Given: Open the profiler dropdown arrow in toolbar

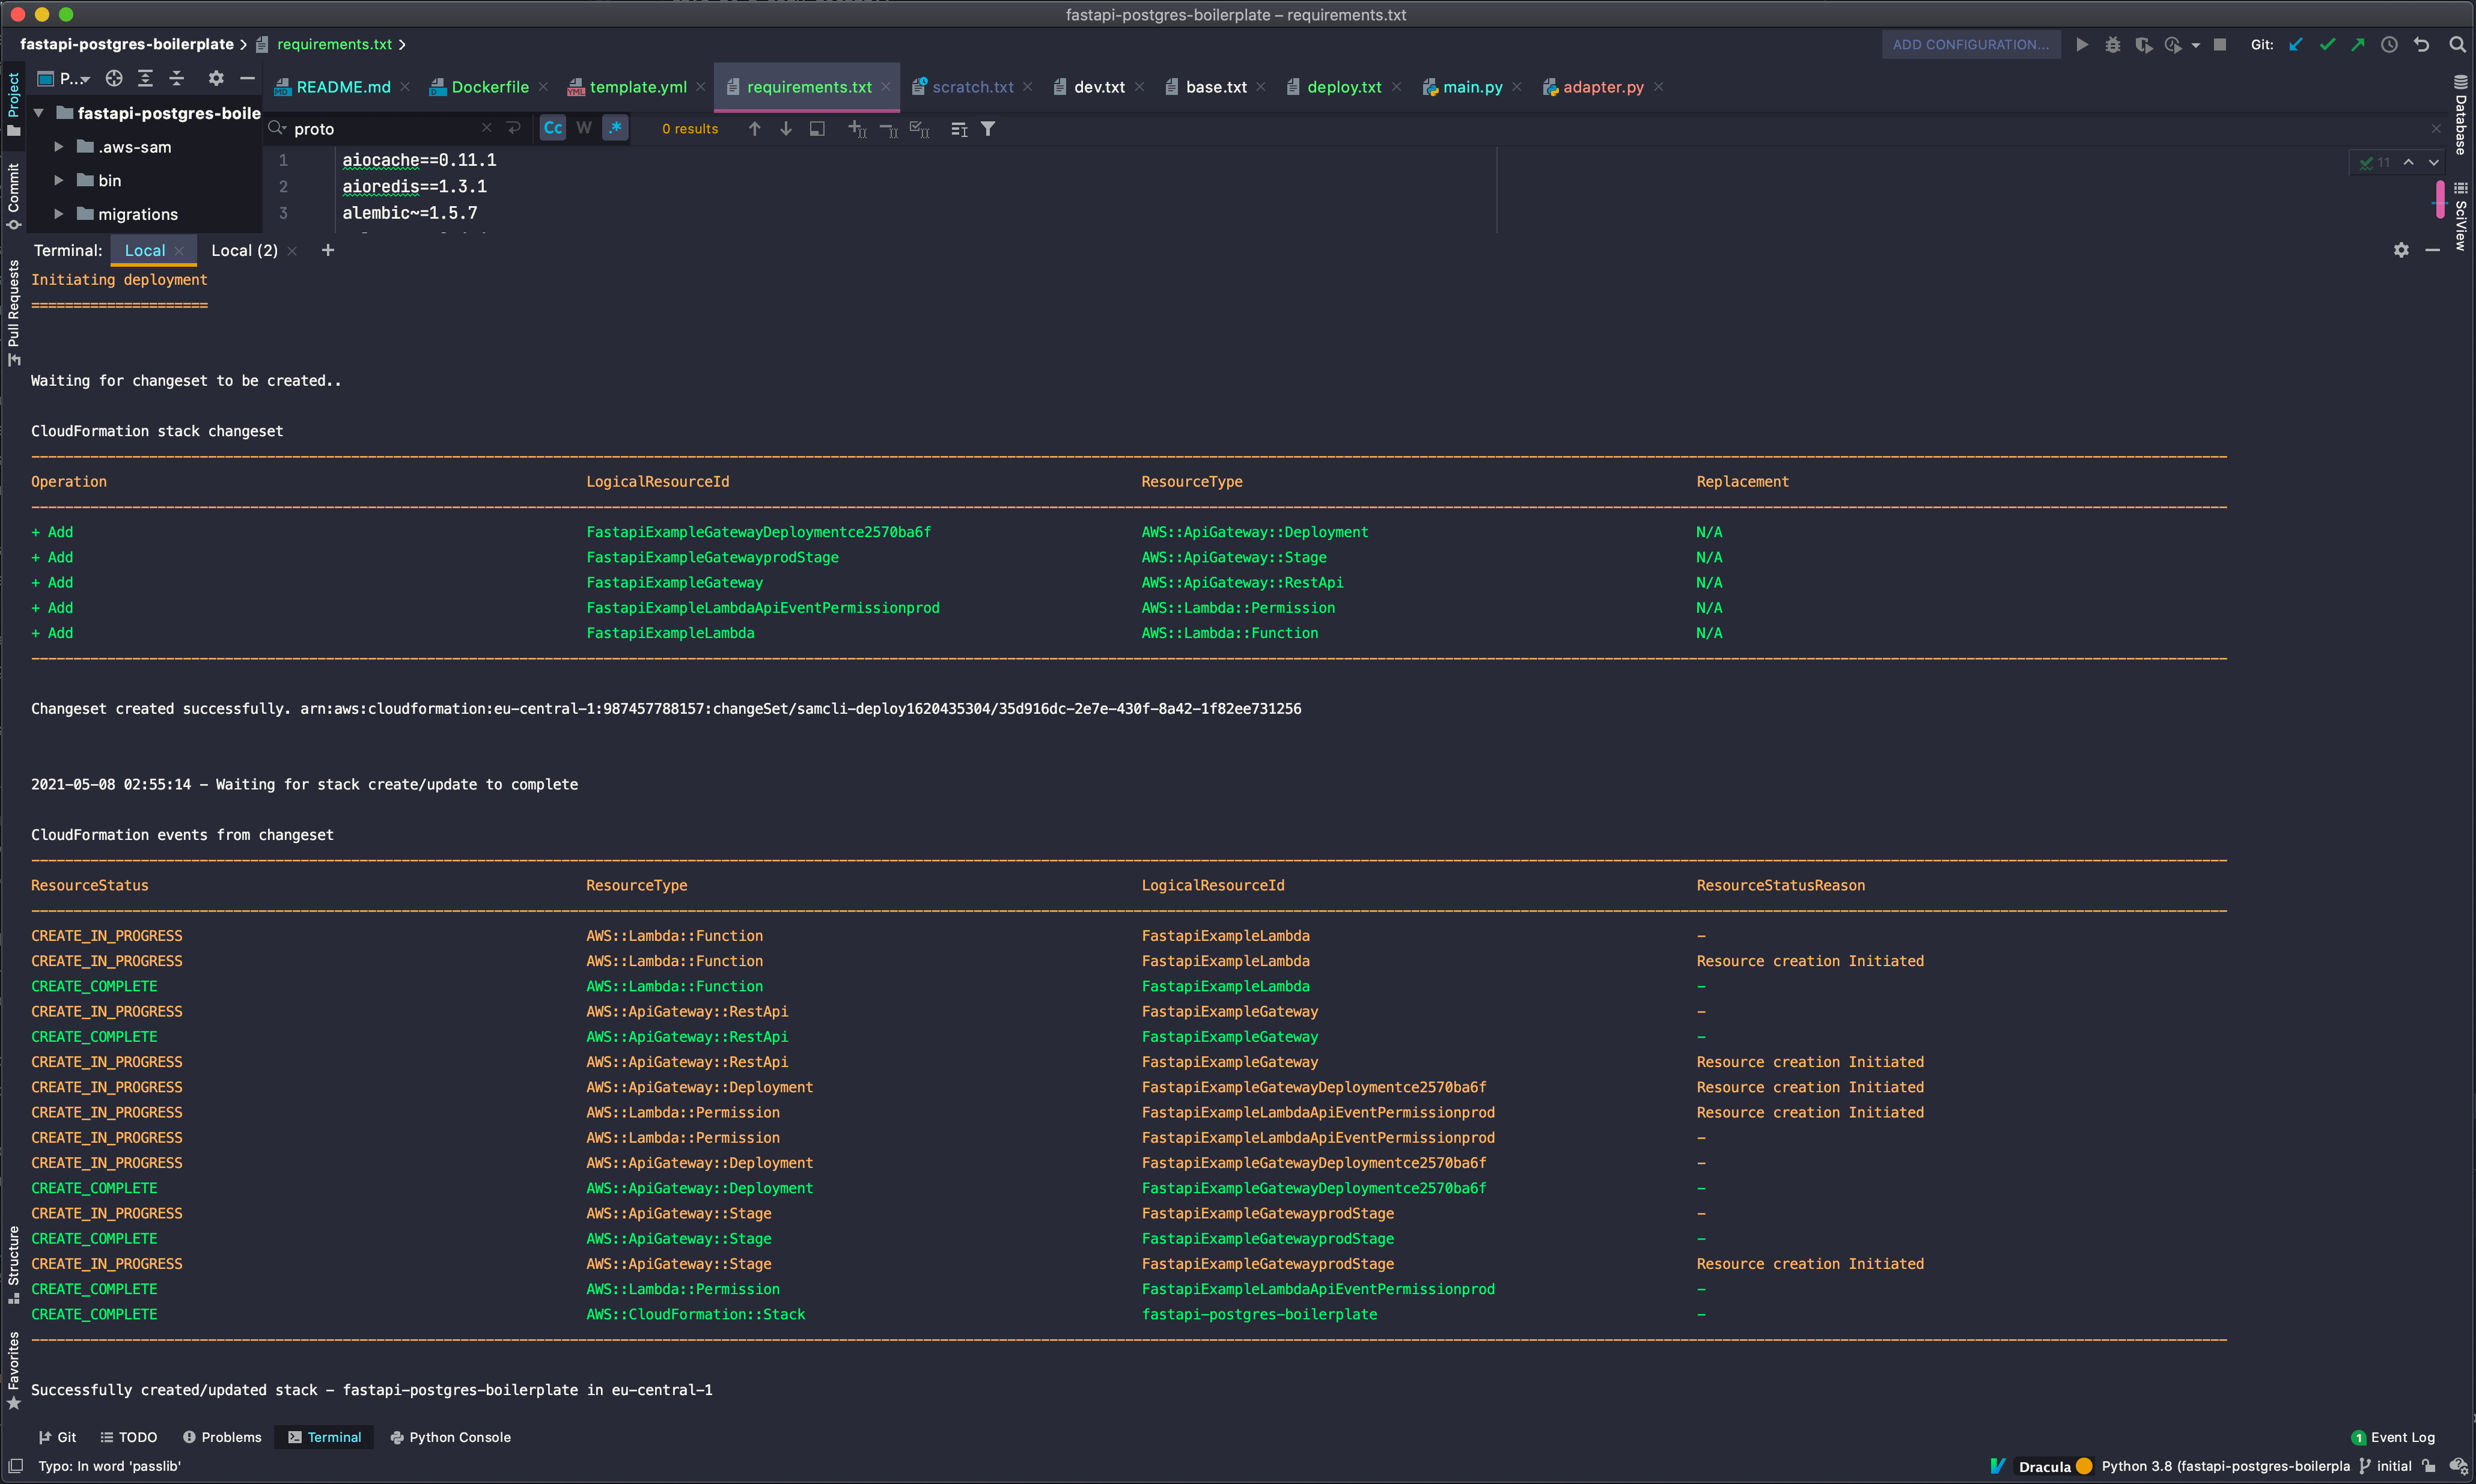Looking at the screenshot, I should coord(2196,44).
